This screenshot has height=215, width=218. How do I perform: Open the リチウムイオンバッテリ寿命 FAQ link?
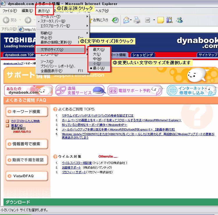[x=98, y=115]
